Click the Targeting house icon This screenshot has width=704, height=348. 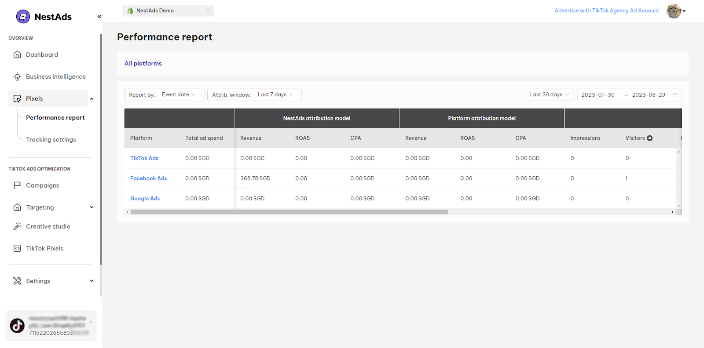click(x=17, y=207)
